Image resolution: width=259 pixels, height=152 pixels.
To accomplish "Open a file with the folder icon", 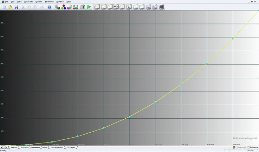I will (10, 7).
